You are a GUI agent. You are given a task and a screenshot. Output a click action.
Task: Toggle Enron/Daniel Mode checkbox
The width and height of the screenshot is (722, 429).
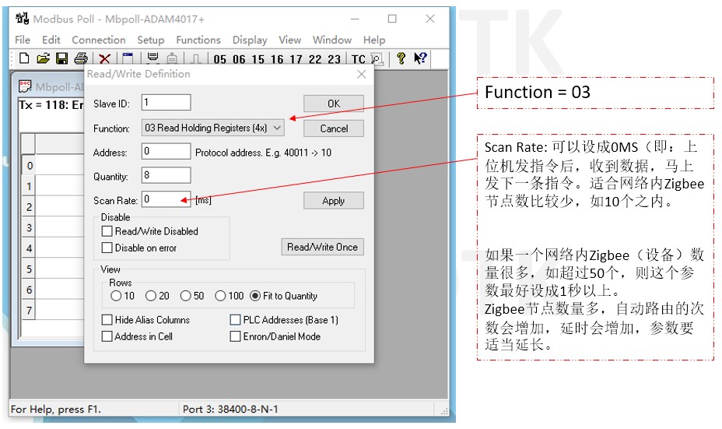coord(235,336)
